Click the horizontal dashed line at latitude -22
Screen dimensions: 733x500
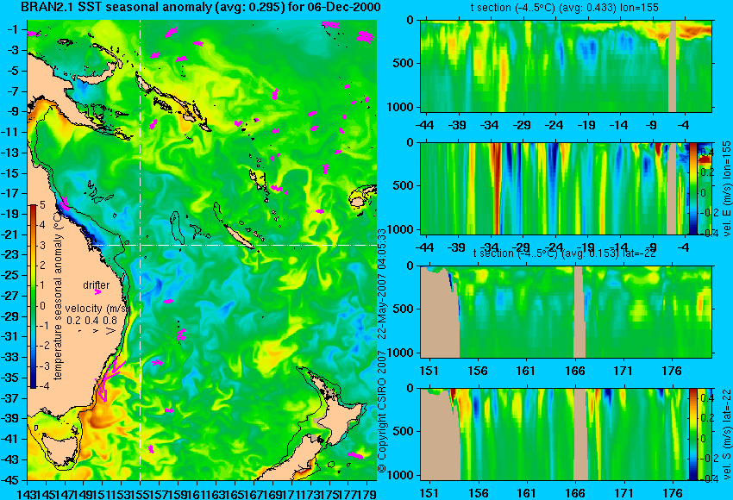tap(234, 245)
